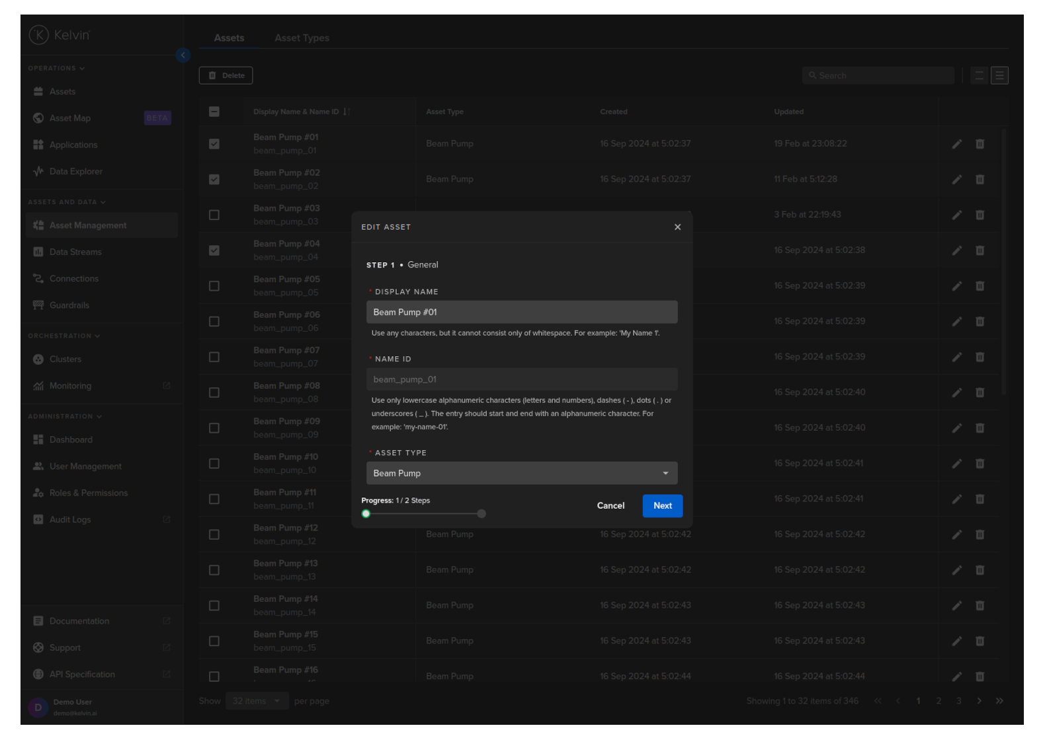Click the Next button in dialog
This screenshot has height=740, width=1045.
pyautogui.click(x=662, y=506)
